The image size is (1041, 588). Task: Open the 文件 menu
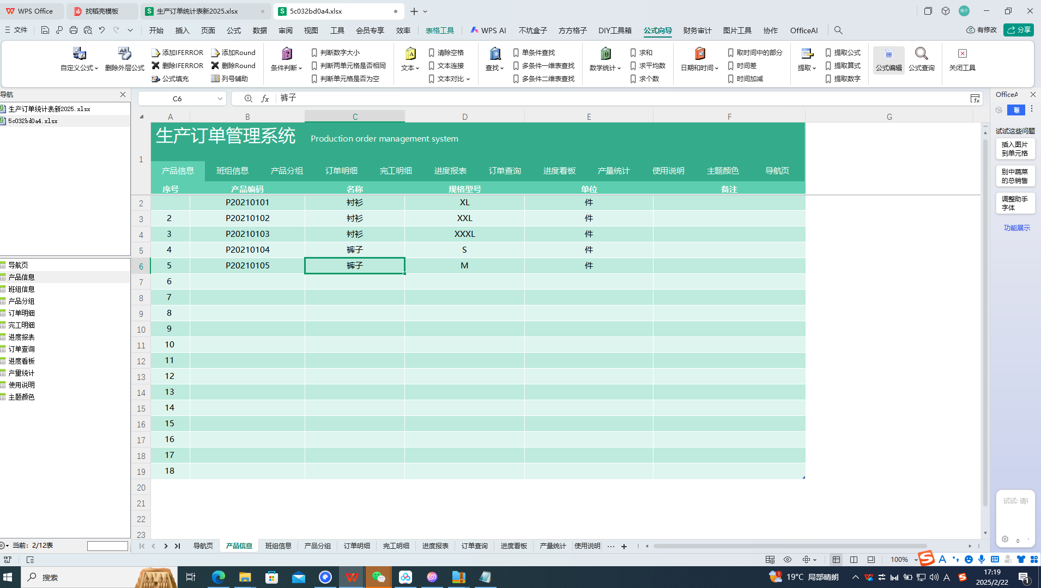16,30
